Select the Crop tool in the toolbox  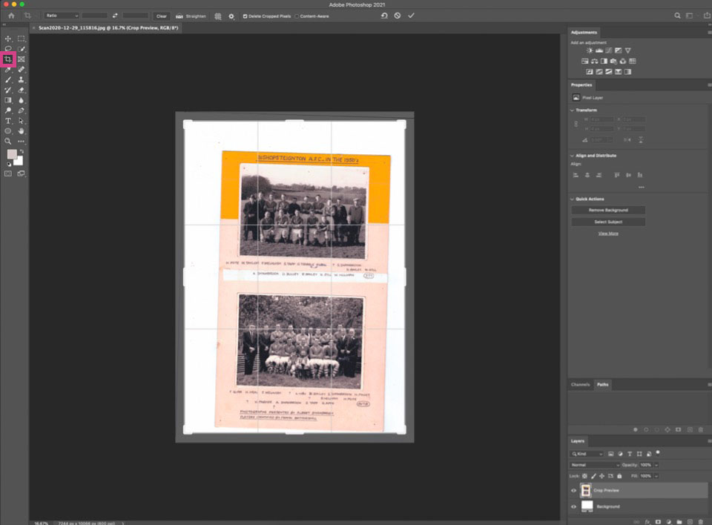point(8,59)
